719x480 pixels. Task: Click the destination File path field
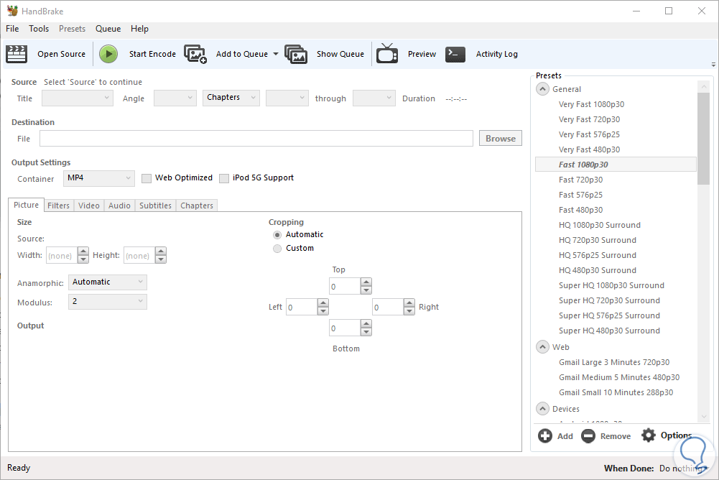256,138
